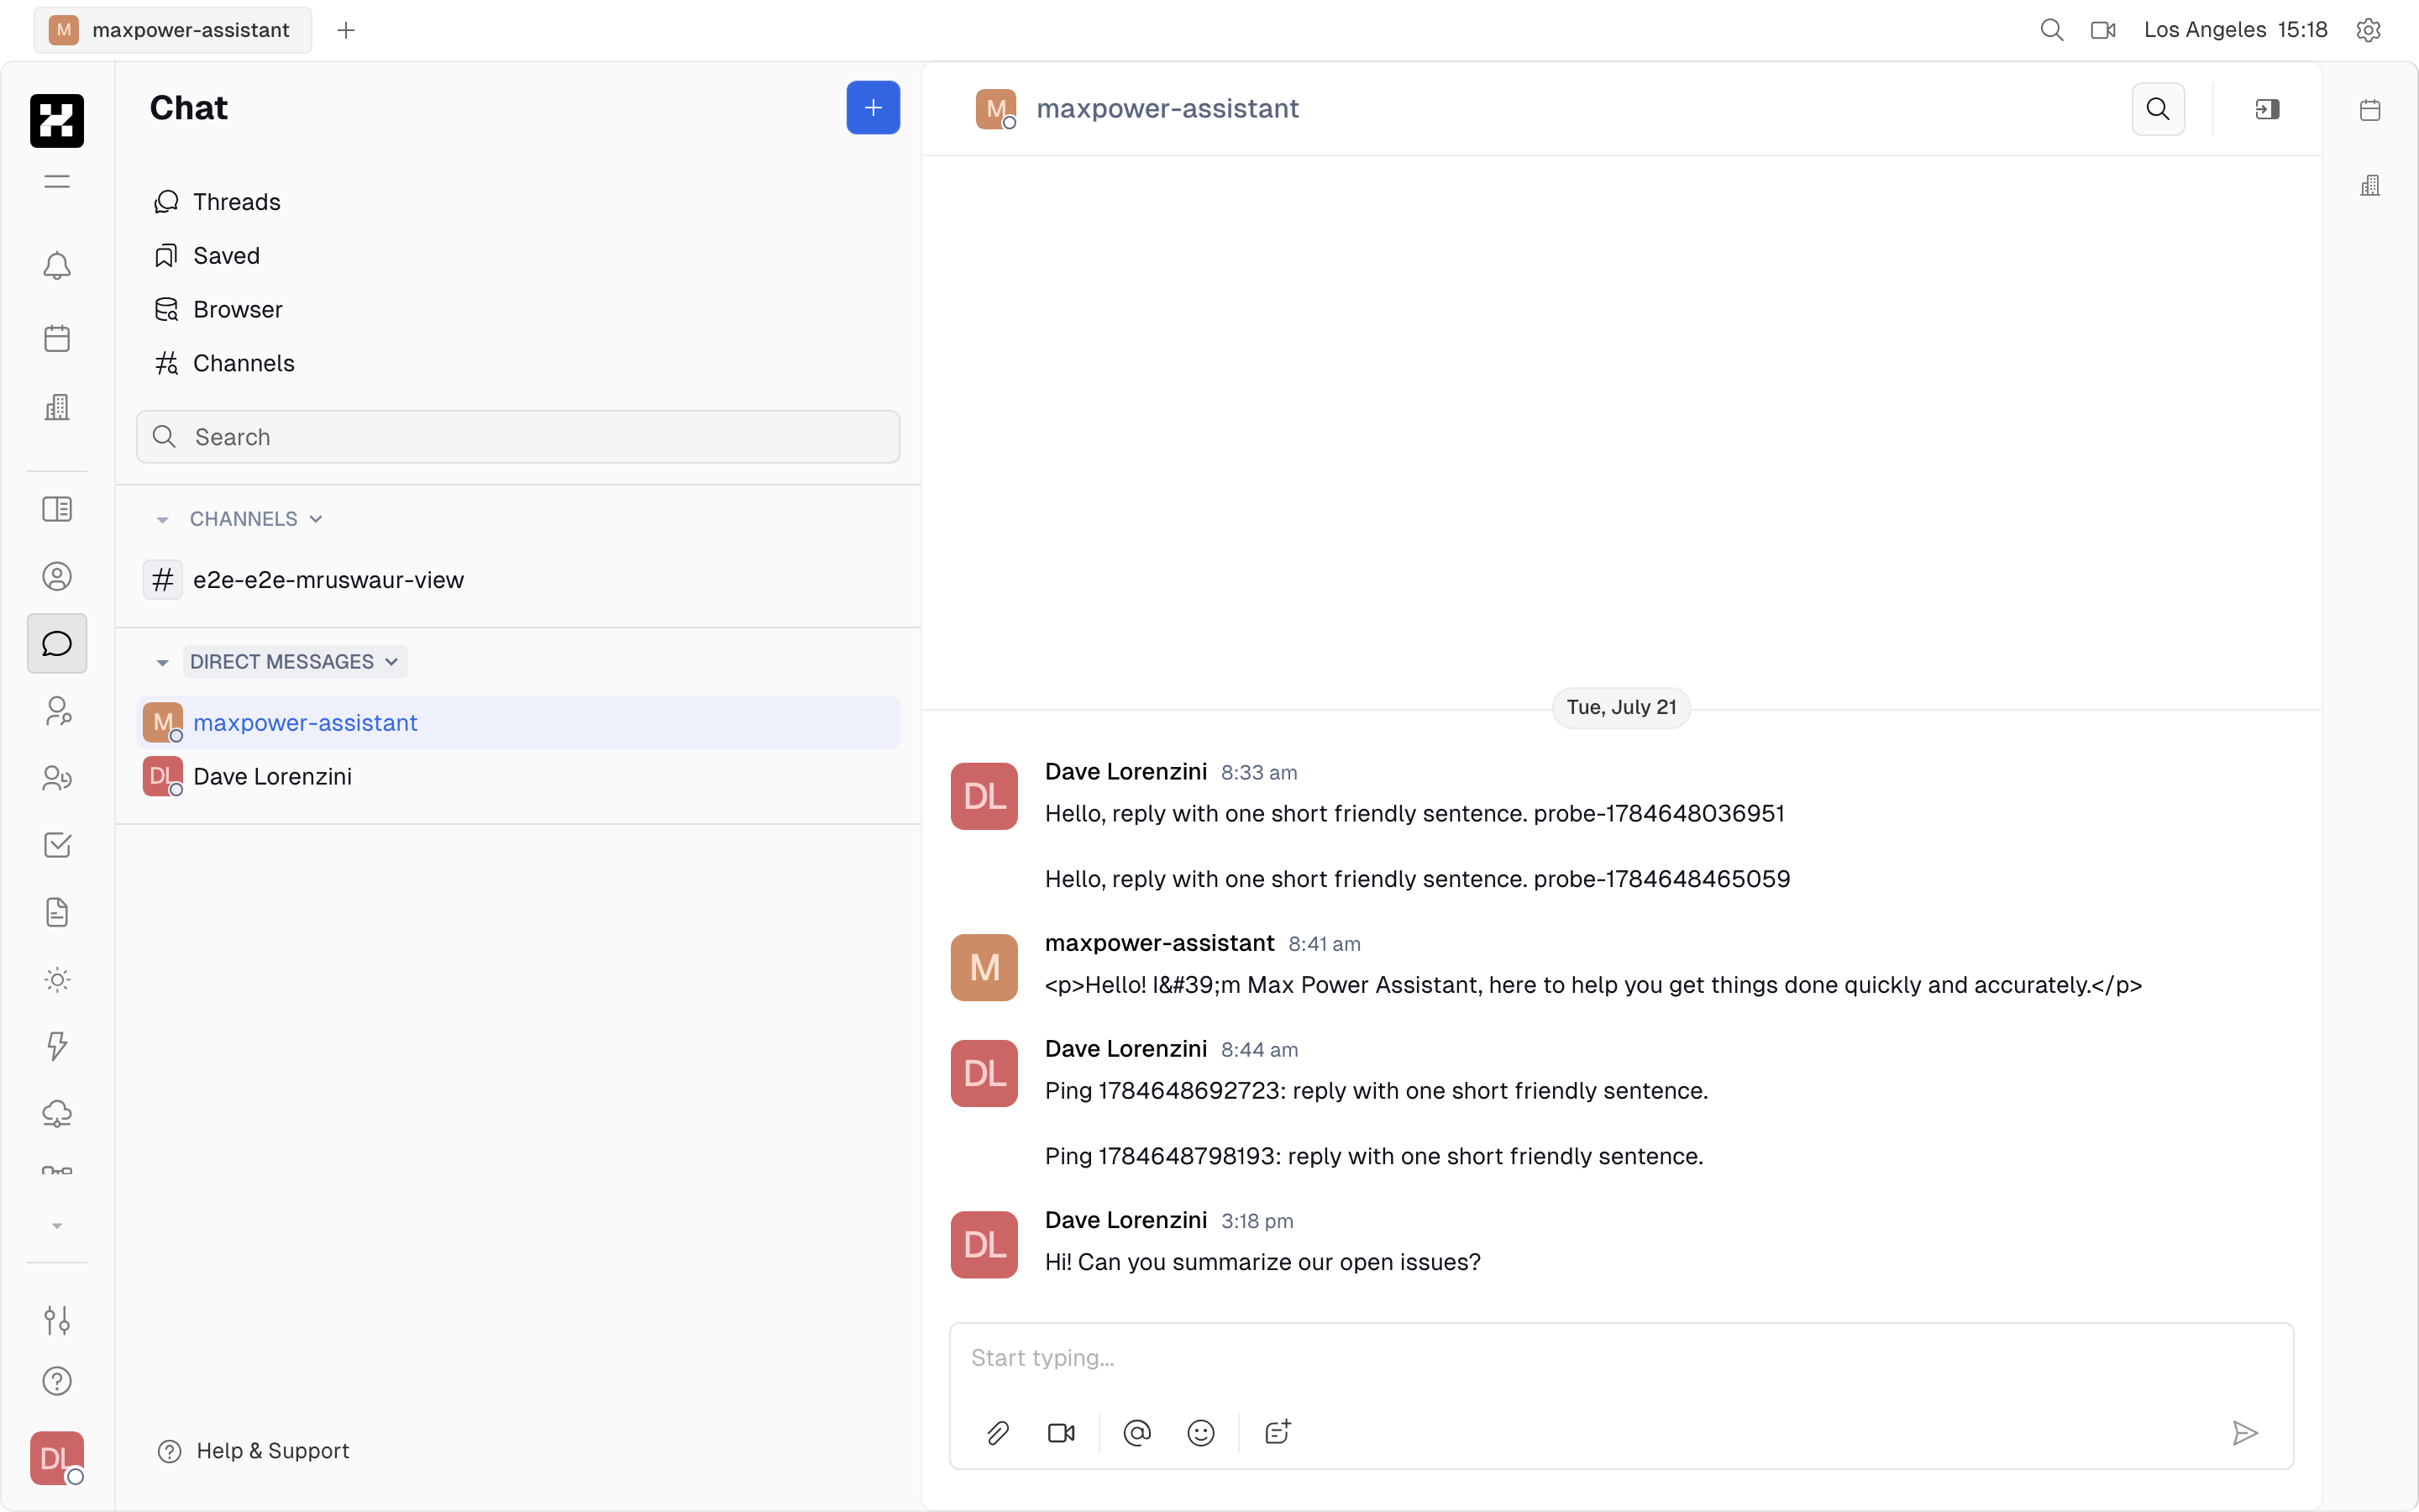Insert a mention with the @ icon
Screen dimensions: 2419x1512
pos(1136,1433)
